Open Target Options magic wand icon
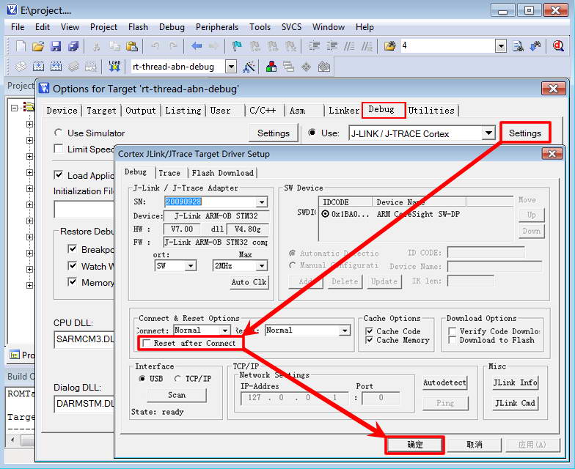575x469 pixels. 249,67
